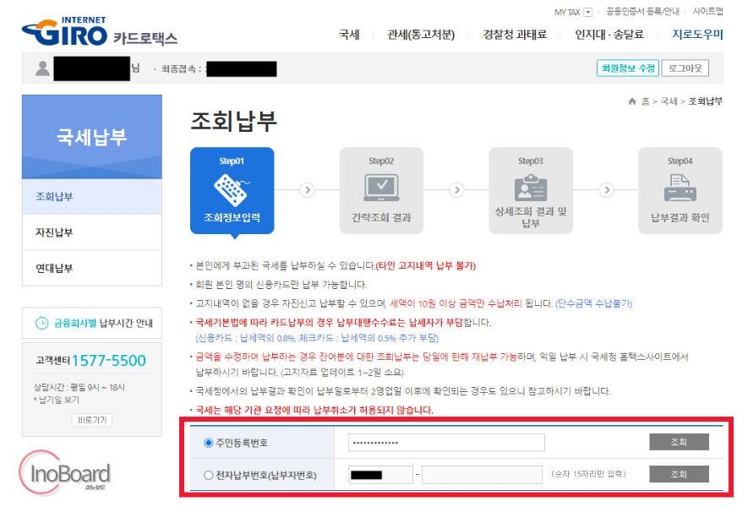Open the 국세 top menu

[x=349, y=35]
